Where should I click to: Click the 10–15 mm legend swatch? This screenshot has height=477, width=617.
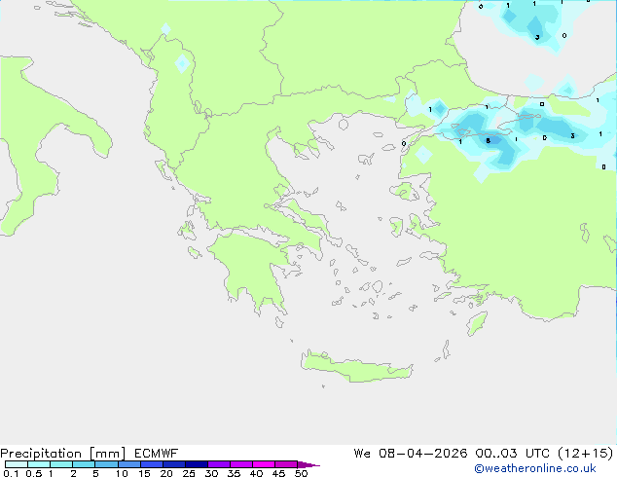click(128, 464)
